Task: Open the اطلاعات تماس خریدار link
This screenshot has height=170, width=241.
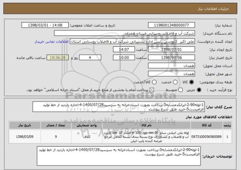Action: pos(51,42)
